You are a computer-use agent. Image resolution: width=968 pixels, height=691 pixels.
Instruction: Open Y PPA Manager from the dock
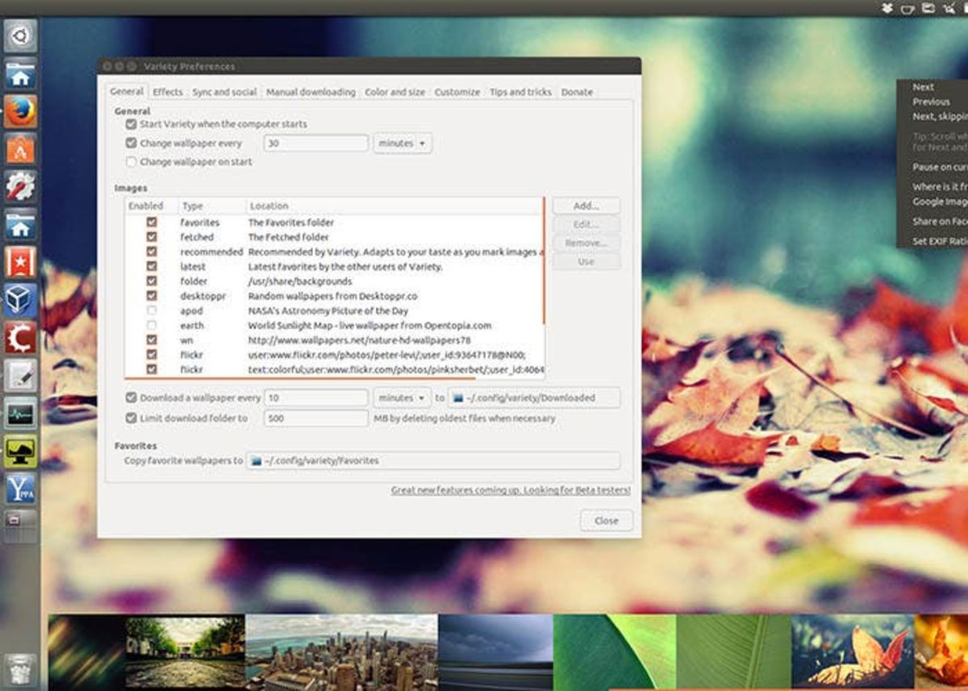pos(20,488)
